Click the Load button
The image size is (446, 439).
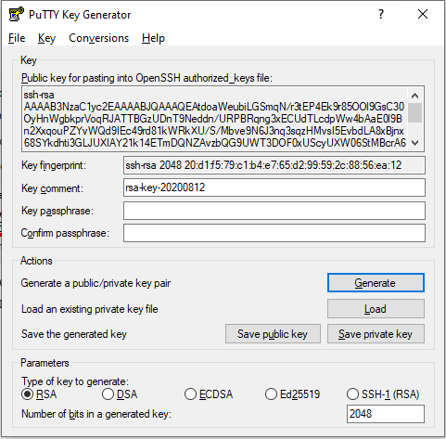tap(376, 309)
